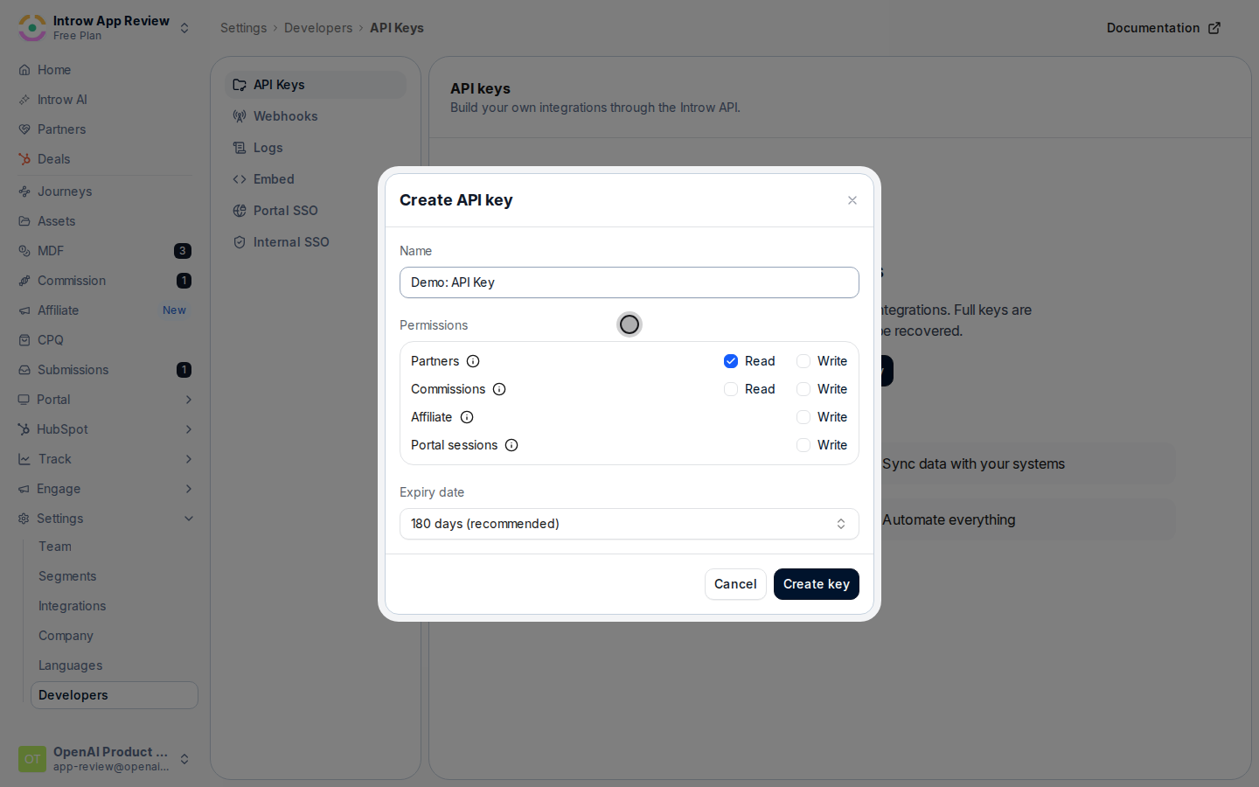Image resolution: width=1259 pixels, height=787 pixels.
Task: Click the Journeys icon in the sidebar
Action: (x=24, y=192)
